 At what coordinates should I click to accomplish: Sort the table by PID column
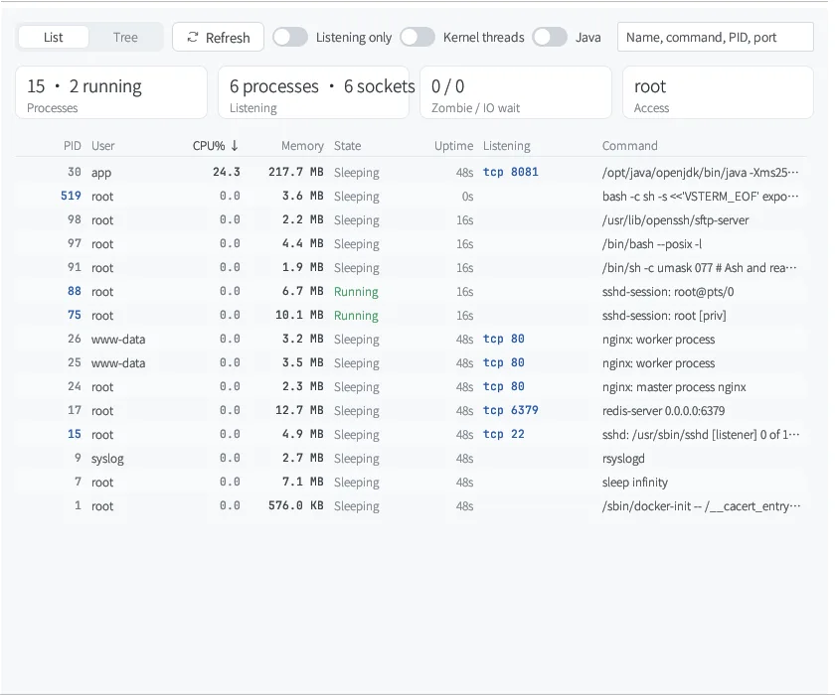point(73,146)
